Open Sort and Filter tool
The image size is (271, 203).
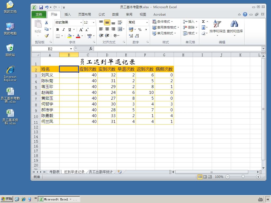218,27
